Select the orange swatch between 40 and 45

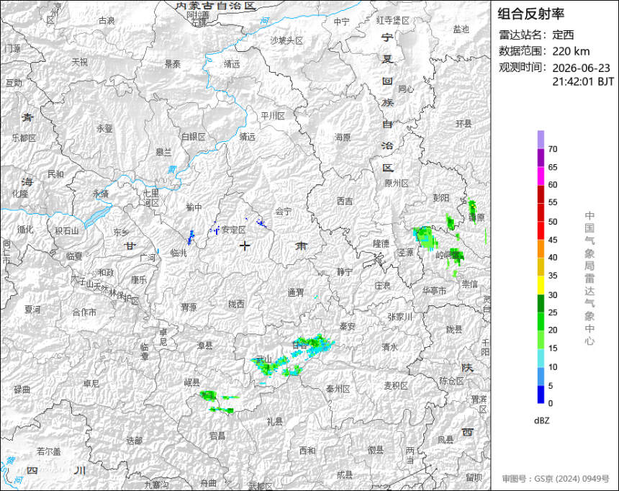click(541, 248)
